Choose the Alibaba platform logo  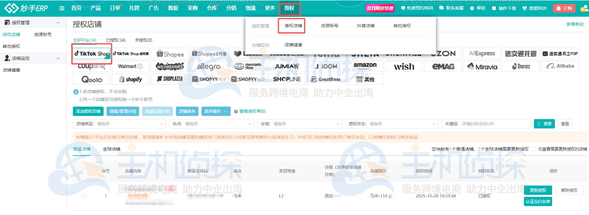[560, 66]
